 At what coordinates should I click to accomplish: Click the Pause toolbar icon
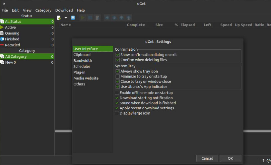coord(90,18)
